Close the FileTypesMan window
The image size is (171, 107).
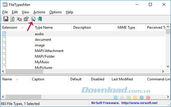pyautogui.click(x=164, y=4)
